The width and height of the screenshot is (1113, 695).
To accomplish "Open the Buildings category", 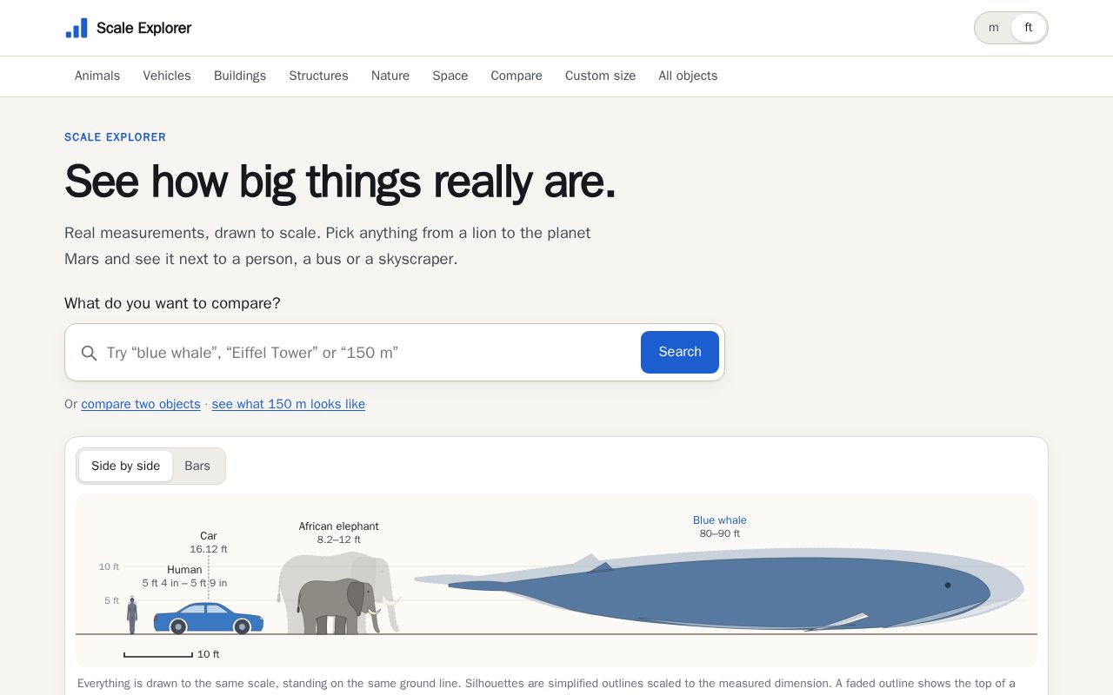I will click(x=240, y=76).
